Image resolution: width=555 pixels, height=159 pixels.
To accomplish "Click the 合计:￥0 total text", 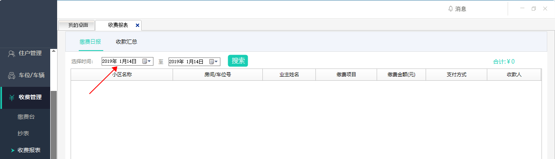I will click(504, 62).
